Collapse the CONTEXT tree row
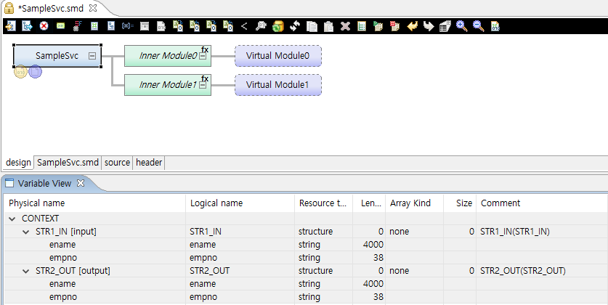The image size is (608, 305). click(12, 218)
